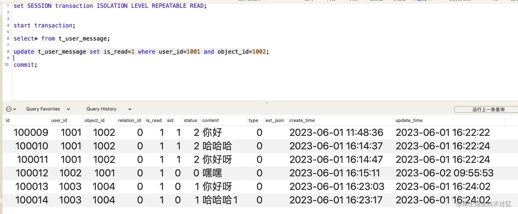
Task: Sort results by the user_id column header
Action: click(x=59, y=120)
